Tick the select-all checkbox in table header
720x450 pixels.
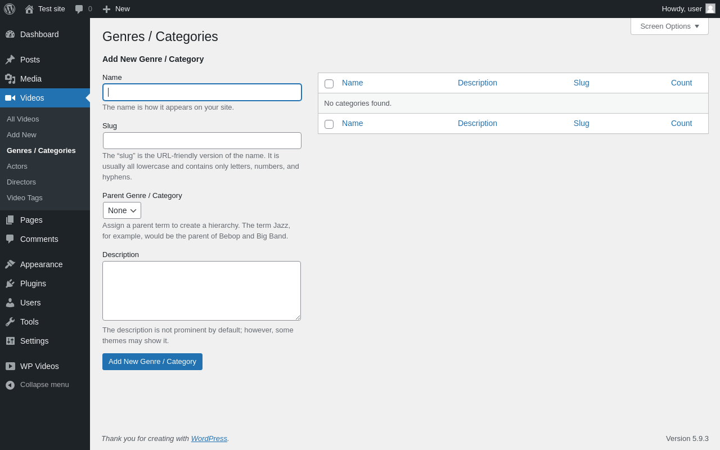click(x=329, y=84)
